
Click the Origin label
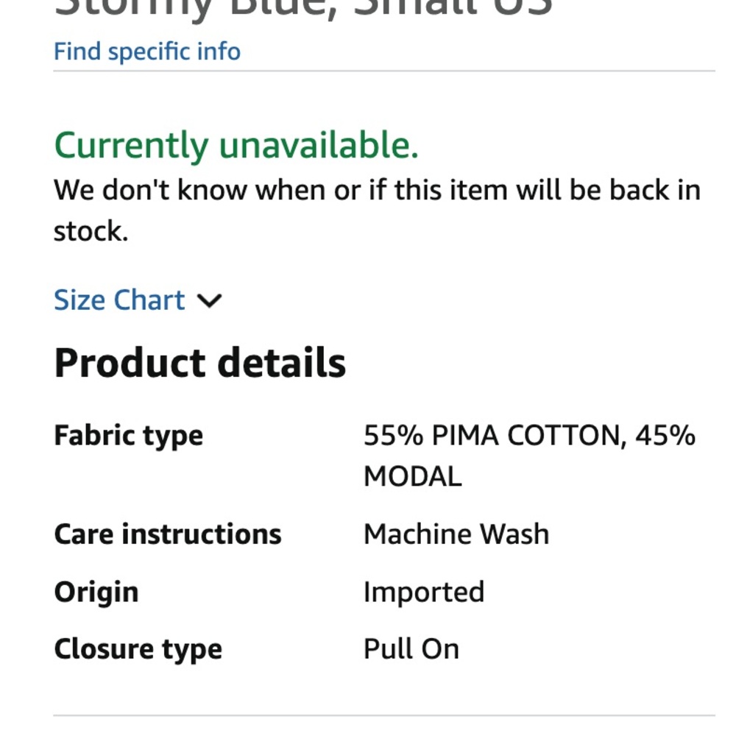pos(96,592)
